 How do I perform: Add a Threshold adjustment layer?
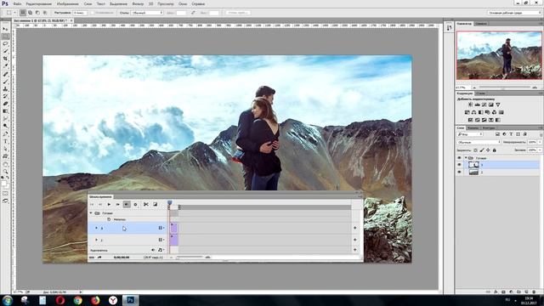[484, 120]
